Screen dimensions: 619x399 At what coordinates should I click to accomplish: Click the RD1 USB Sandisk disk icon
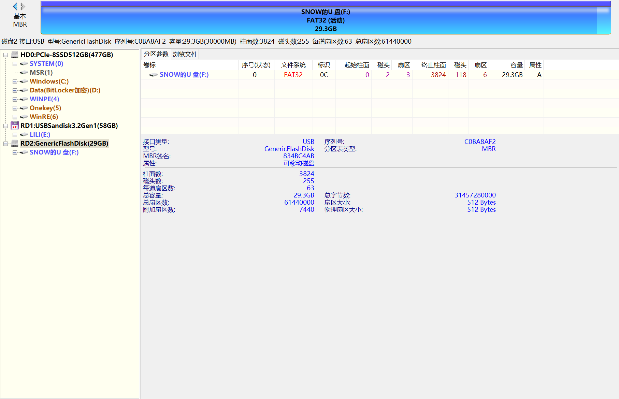pyautogui.click(x=15, y=125)
